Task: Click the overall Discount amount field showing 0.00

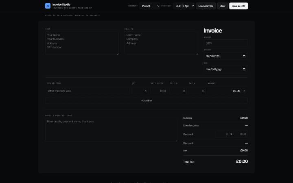Action: (x=241, y=134)
